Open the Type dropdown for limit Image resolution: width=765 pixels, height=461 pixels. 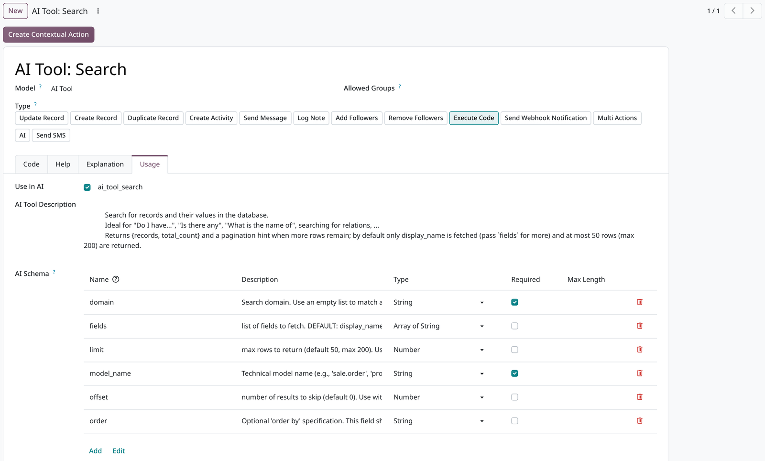point(439,350)
